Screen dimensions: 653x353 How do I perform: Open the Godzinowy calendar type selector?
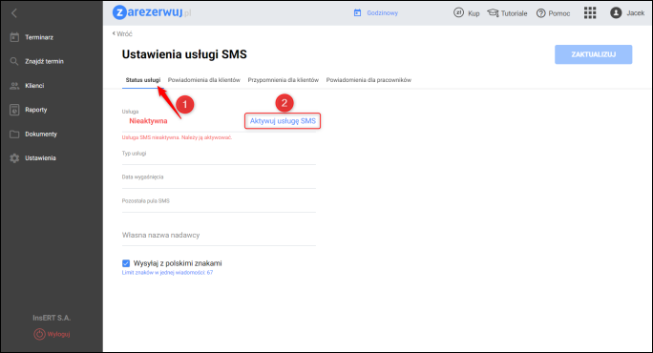(x=376, y=13)
